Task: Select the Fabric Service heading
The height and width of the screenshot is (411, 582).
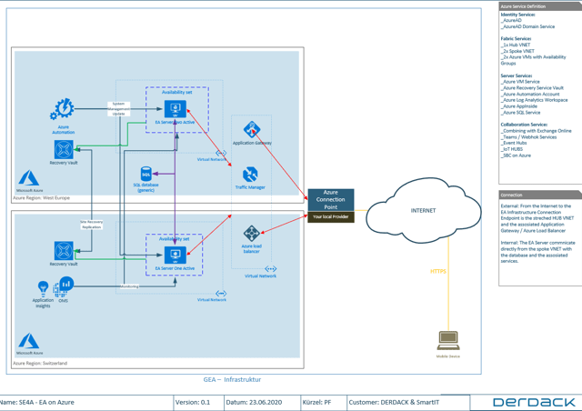Action: pos(516,38)
